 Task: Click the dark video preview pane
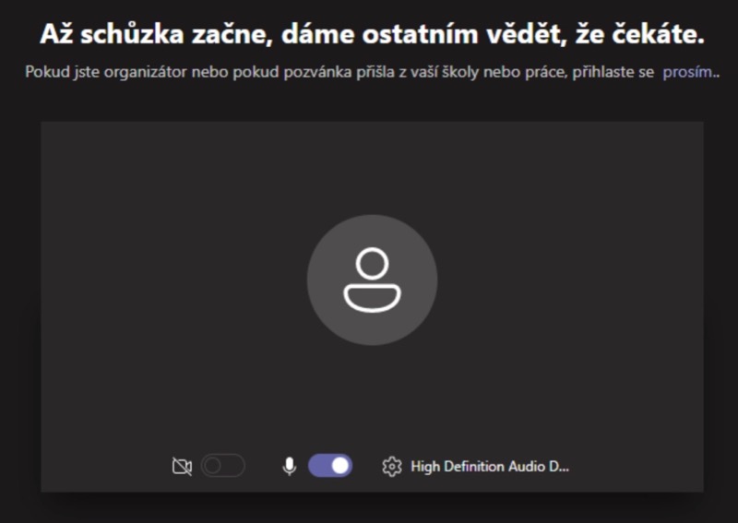coord(373,307)
